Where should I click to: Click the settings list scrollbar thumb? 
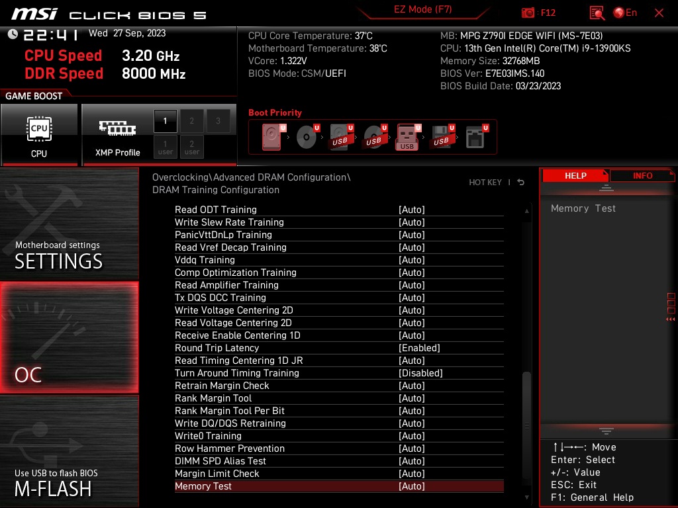[526, 425]
